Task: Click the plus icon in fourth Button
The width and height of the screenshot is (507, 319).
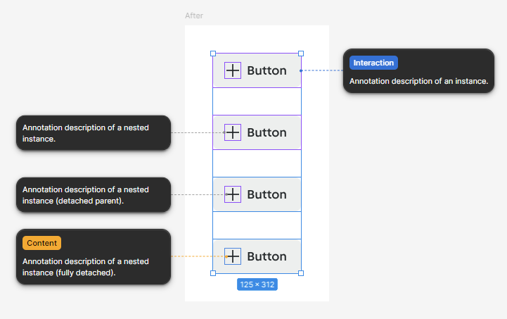Action: point(233,256)
